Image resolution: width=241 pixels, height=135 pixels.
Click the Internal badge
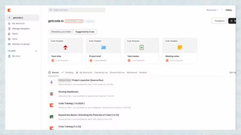(x=90, y=21)
